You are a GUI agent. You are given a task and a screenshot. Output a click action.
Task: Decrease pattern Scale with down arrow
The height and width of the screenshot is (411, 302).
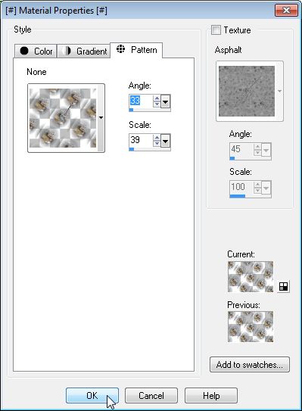[x=157, y=143]
